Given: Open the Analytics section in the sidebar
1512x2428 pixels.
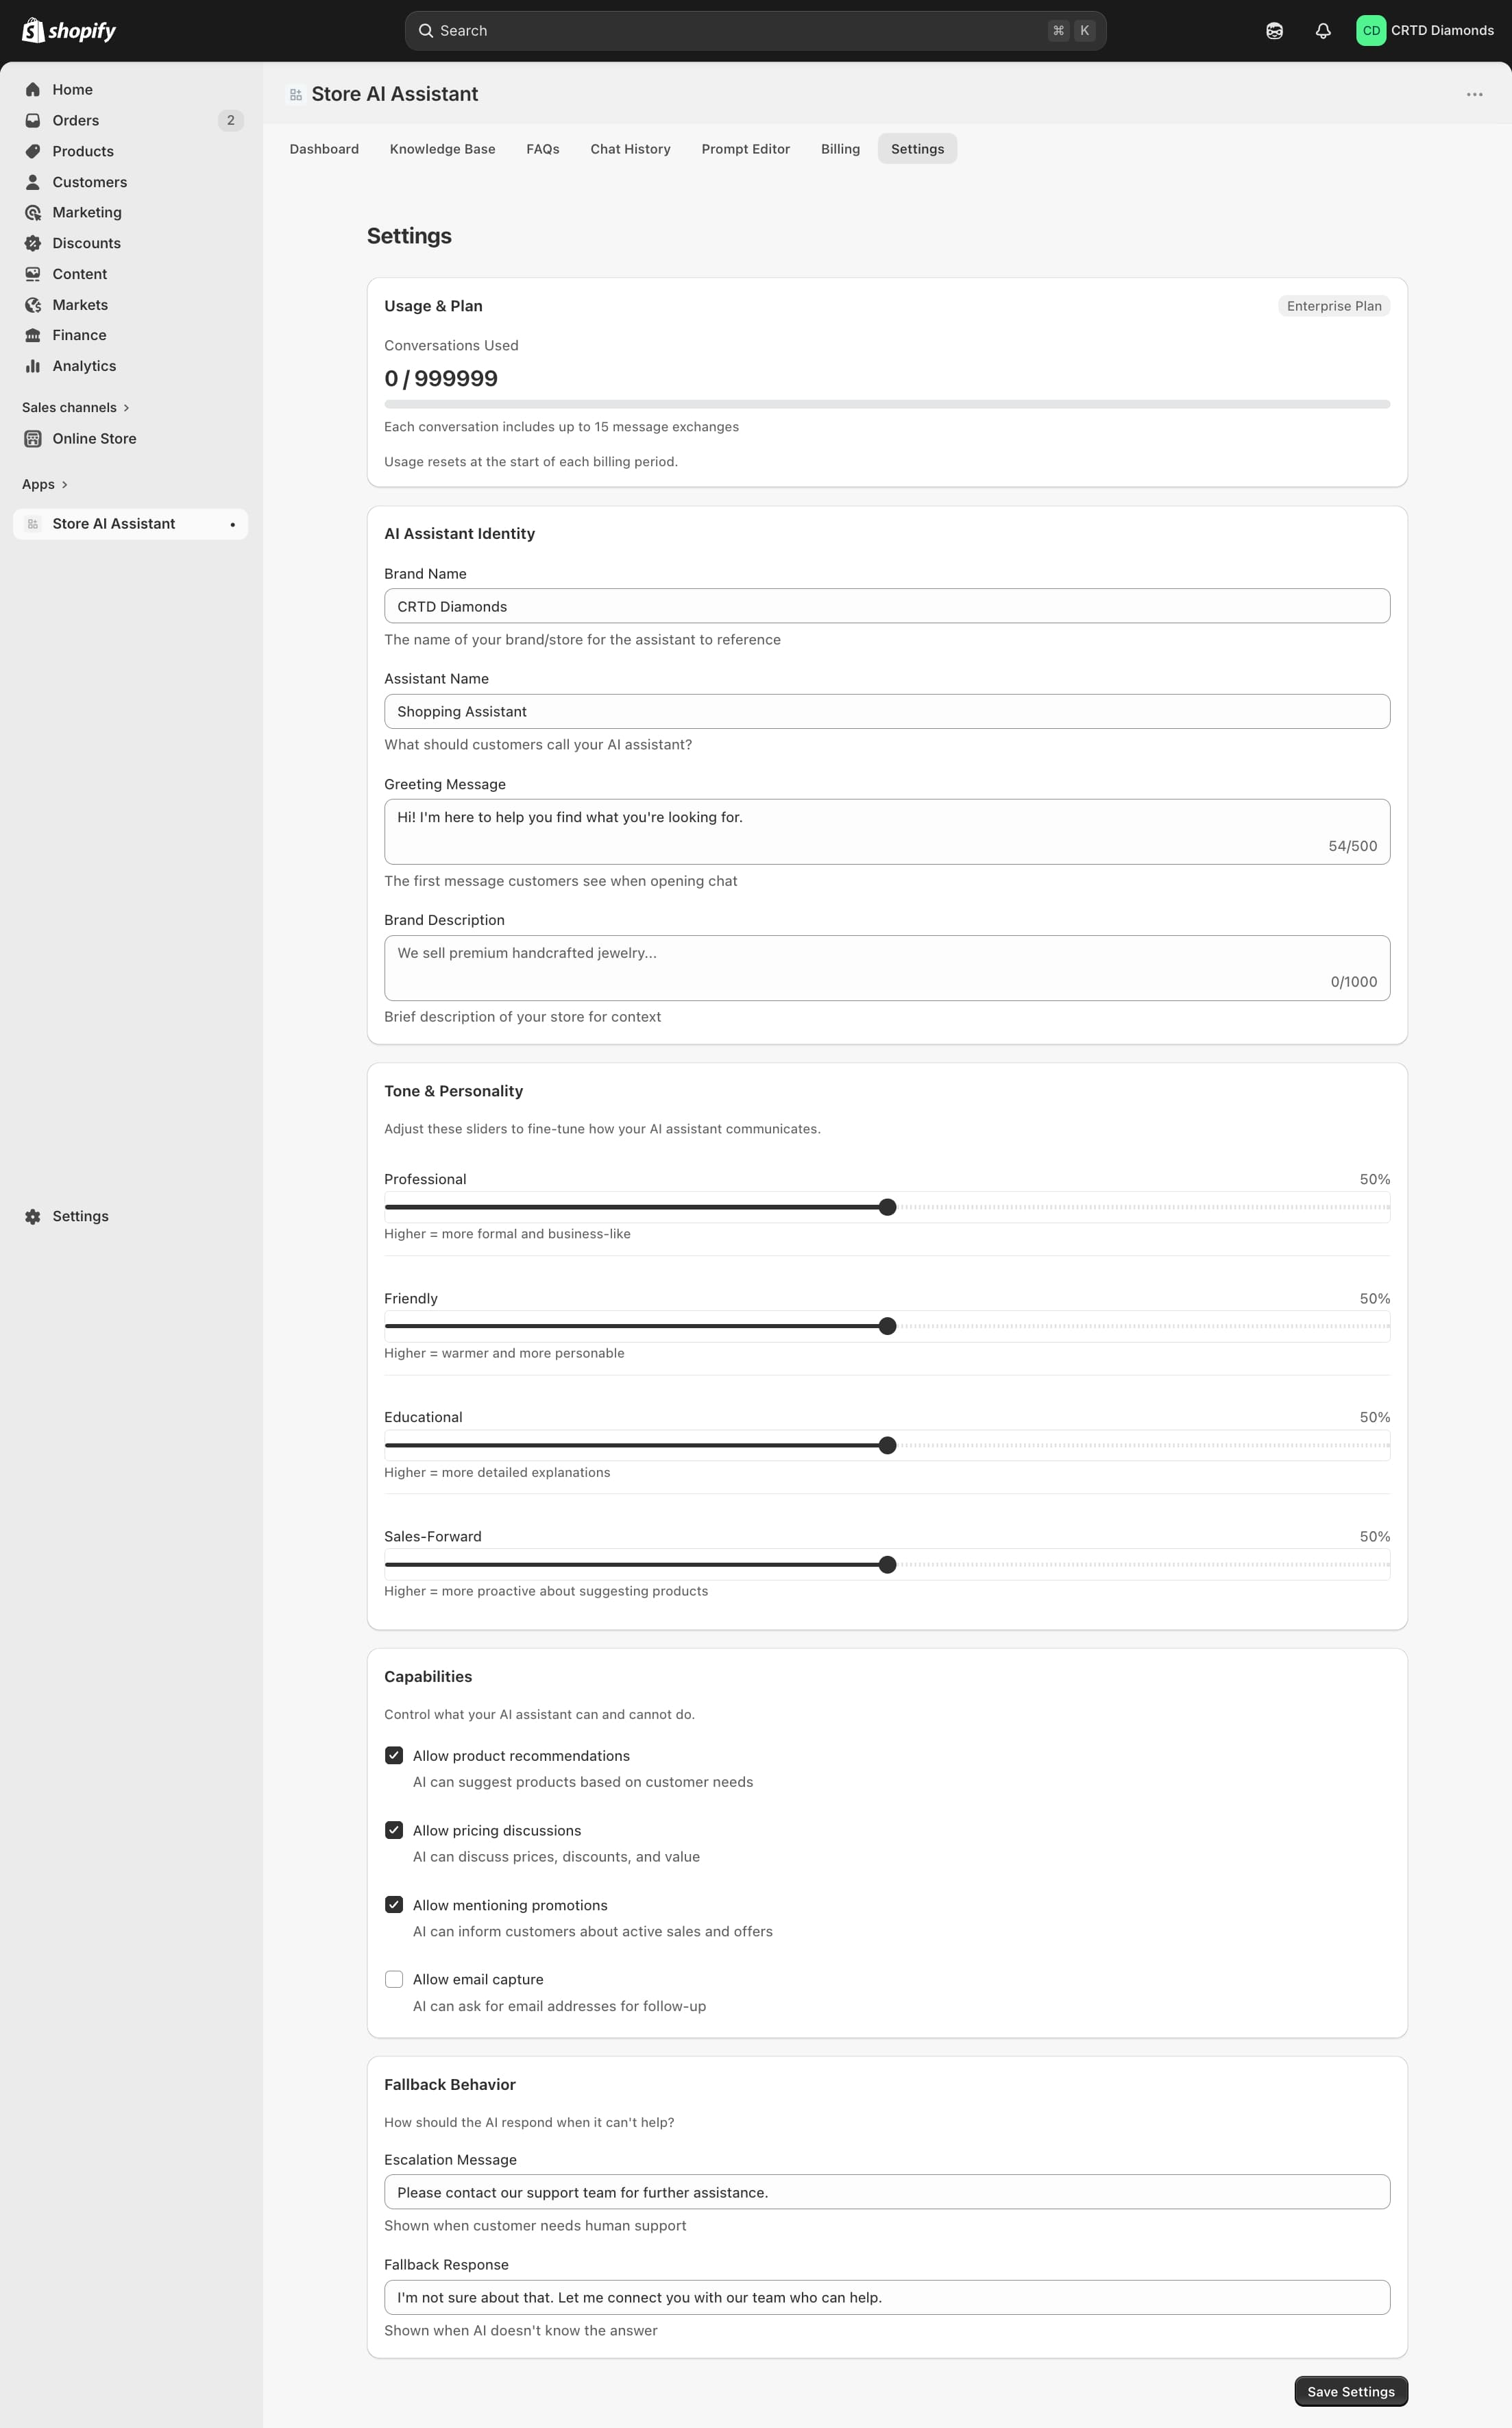Looking at the screenshot, I should (x=84, y=365).
